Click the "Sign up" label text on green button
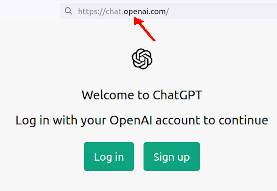Screen dimensions: 277x191 (172, 157)
